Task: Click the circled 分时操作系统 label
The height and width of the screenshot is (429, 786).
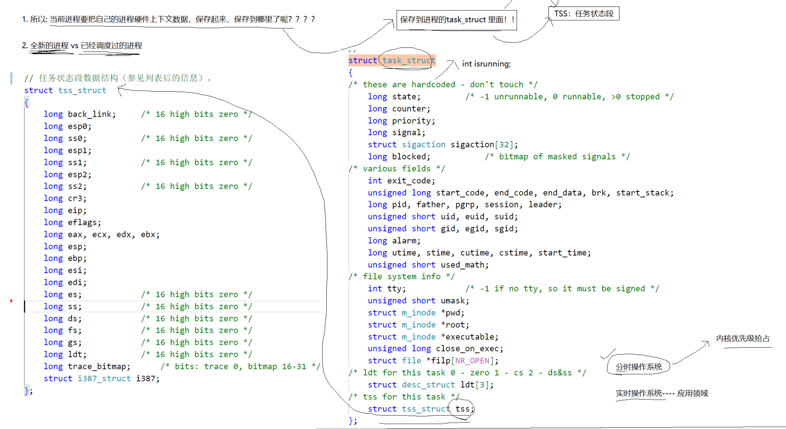Action: click(x=638, y=367)
